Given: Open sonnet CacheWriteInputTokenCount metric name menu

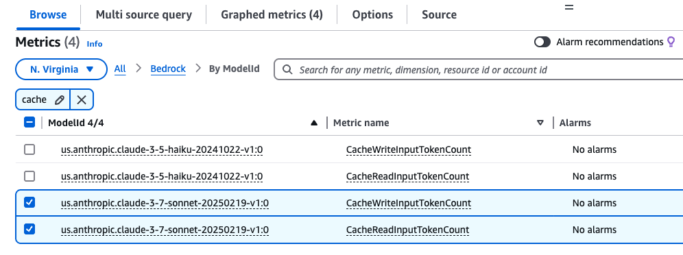Looking at the screenshot, I should click(409, 203).
